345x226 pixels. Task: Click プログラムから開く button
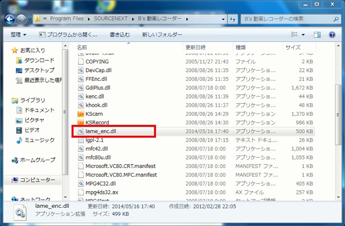point(68,35)
